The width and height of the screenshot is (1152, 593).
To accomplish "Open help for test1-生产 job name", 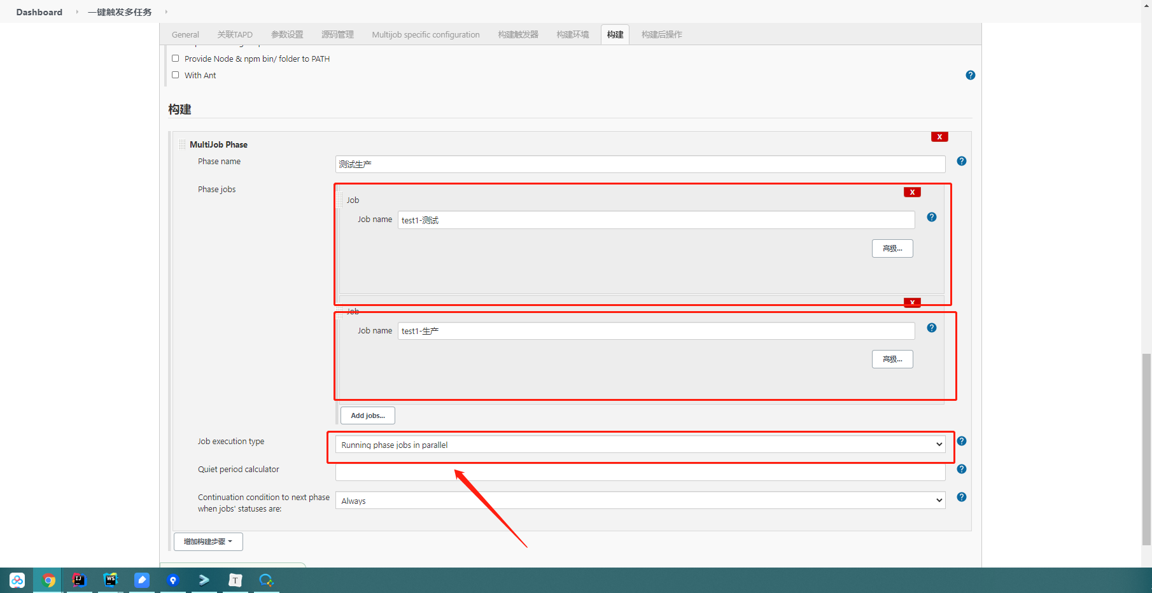I will 931,328.
